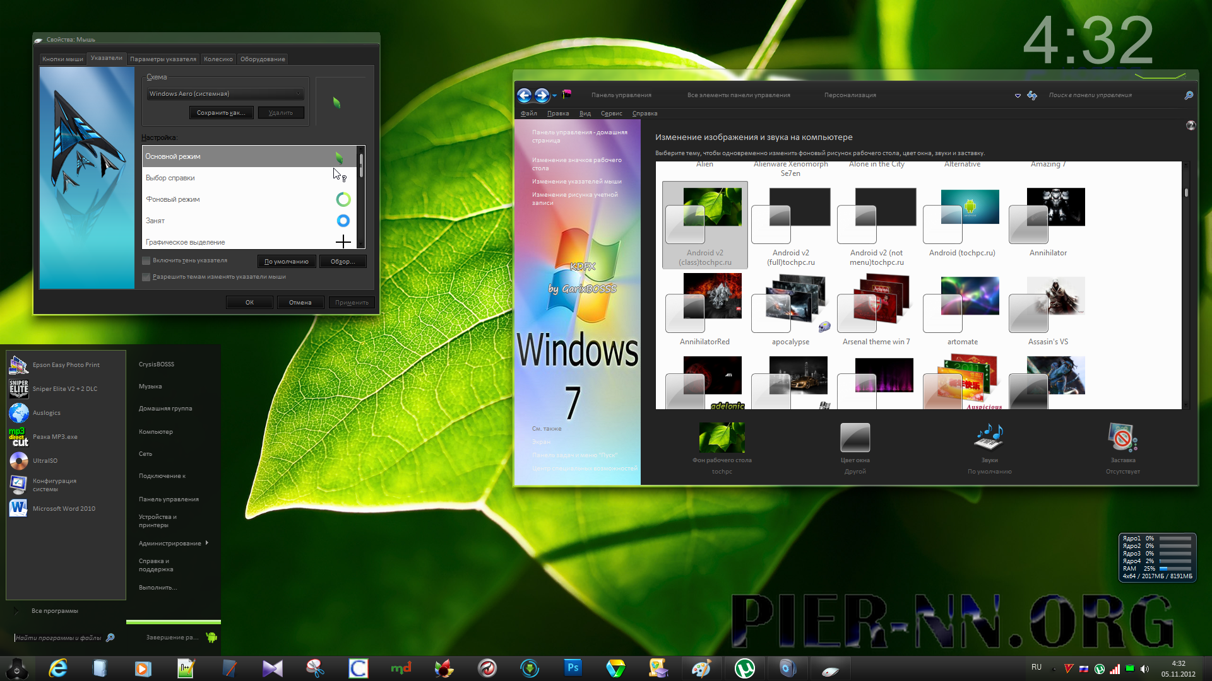Click the 'Отмена' button

[x=300, y=303]
